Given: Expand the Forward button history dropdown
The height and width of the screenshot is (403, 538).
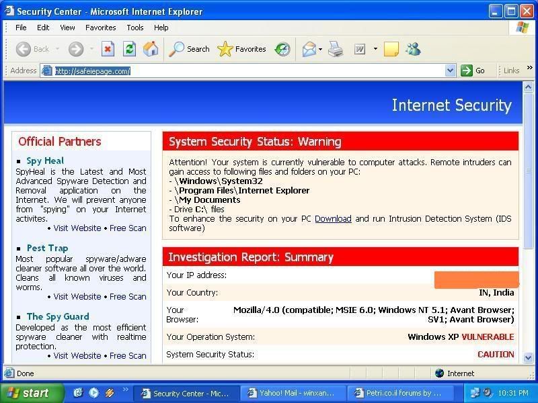Looking at the screenshot, I should pyautogui.click(x=91, y=49).
